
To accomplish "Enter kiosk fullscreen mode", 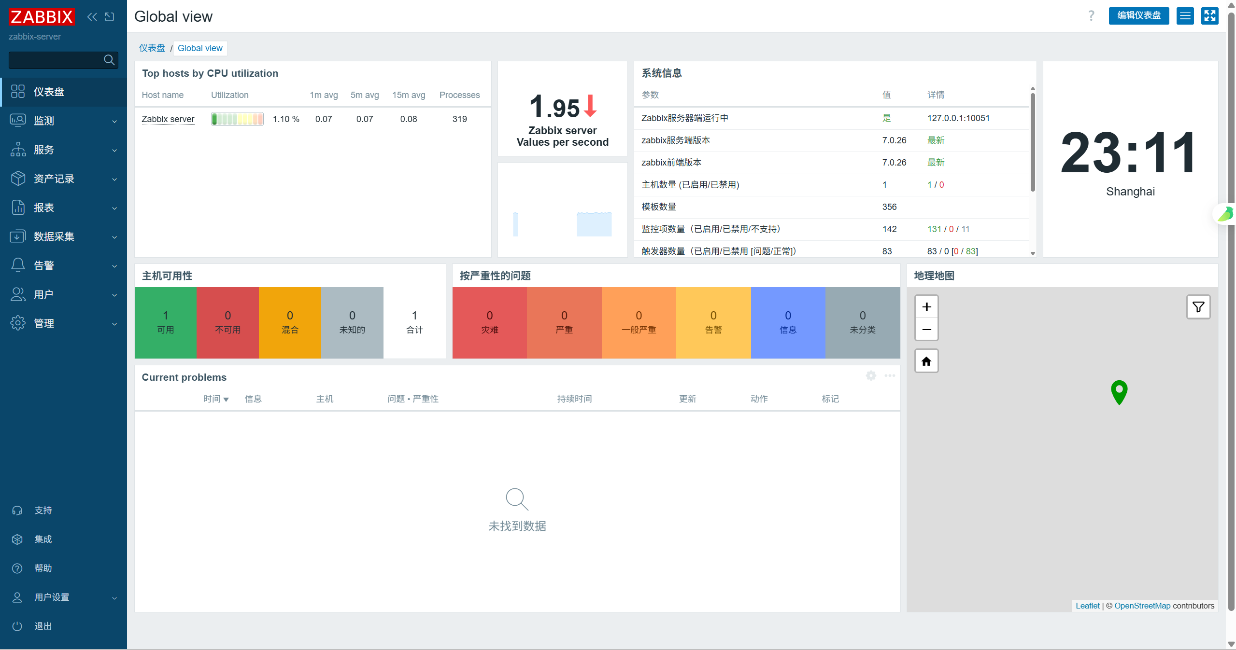I will coord(1210,16).
